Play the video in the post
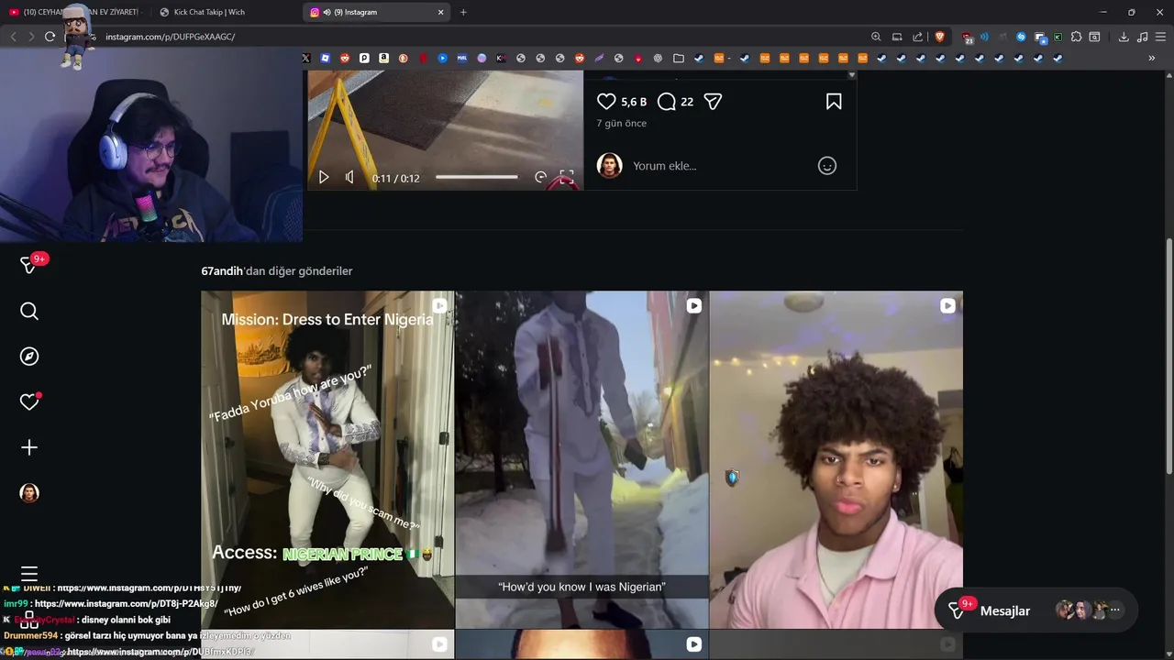The height and width of the screenshot is (660, 1174). click(x=324, y=178)
